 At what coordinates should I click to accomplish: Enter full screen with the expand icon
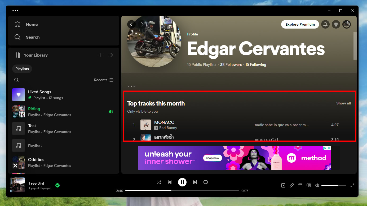352,185
